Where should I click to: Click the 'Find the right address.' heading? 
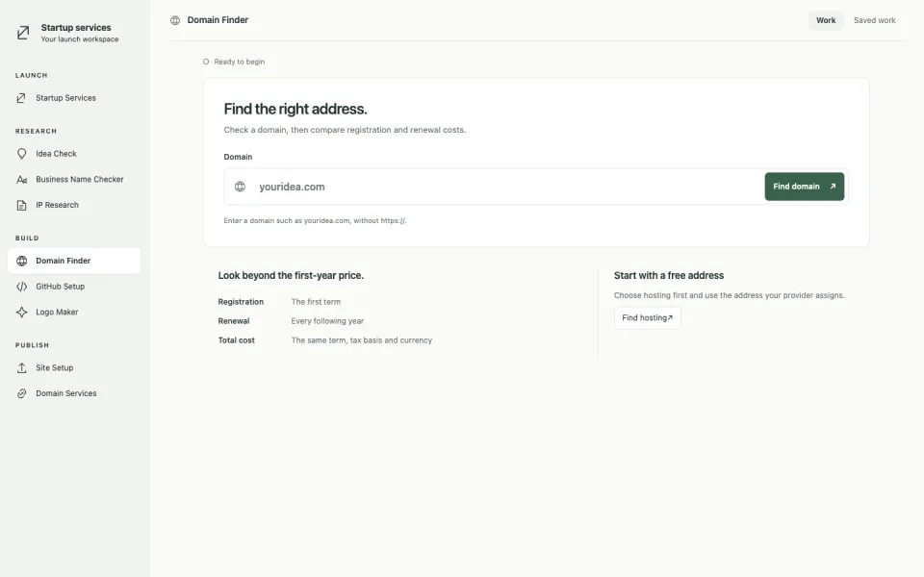tap(295, 109)
